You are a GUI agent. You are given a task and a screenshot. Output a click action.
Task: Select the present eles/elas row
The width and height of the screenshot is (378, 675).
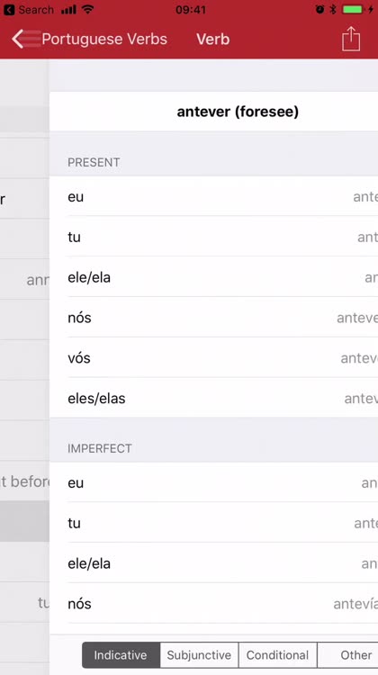click(x=213, y=398)
